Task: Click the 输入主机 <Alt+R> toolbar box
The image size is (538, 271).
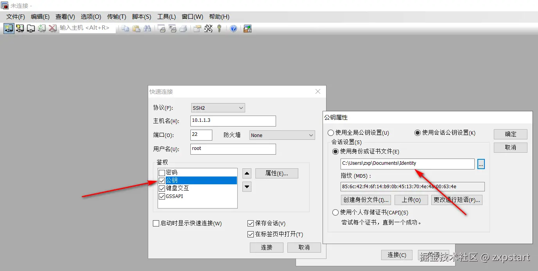Action: 88,28
